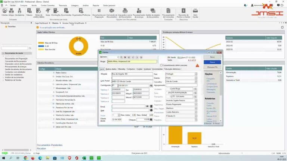
Task: Open Tesouraria menu
Action: (x=63, y=6)
